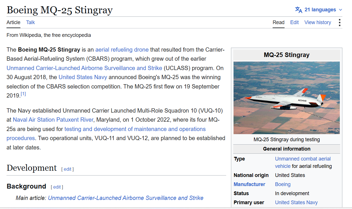Screen dimensions: 352x209
Task: Select From Wikipedia, the free encyclopedia text
Action: (x=49, y=35)
